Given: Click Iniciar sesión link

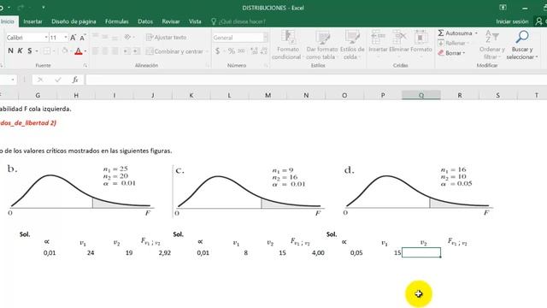Looking at the screenshot, I should point(512,21).
